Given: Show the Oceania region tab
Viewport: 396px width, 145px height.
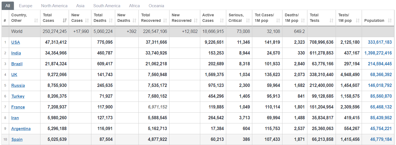Looking at the screenshot, I should coord(156,6).
